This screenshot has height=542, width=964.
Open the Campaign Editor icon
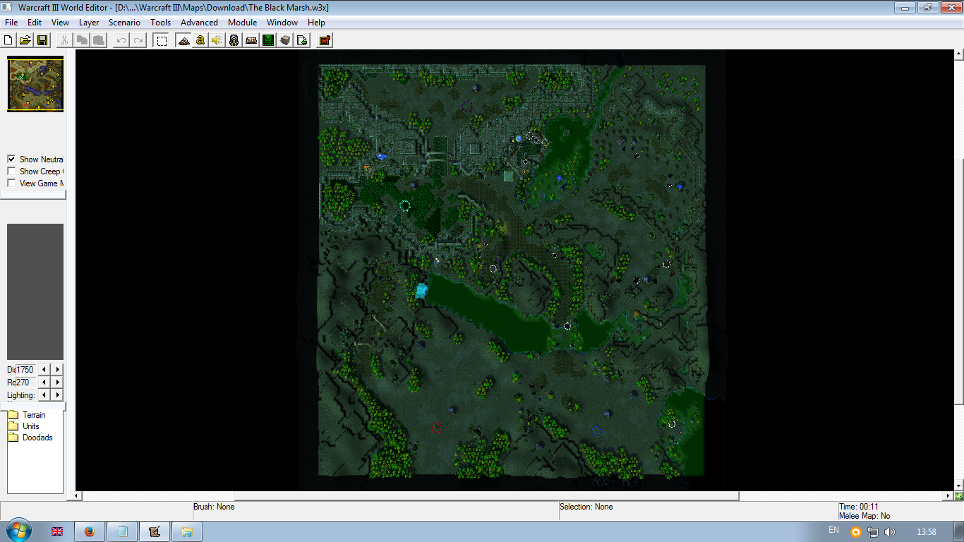(251, 40)
